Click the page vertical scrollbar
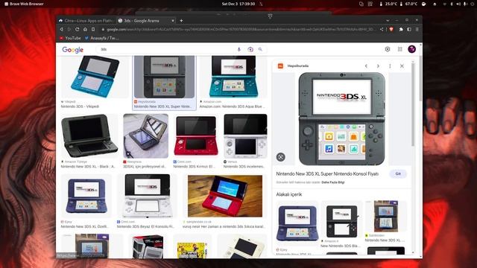 (420, 79)
